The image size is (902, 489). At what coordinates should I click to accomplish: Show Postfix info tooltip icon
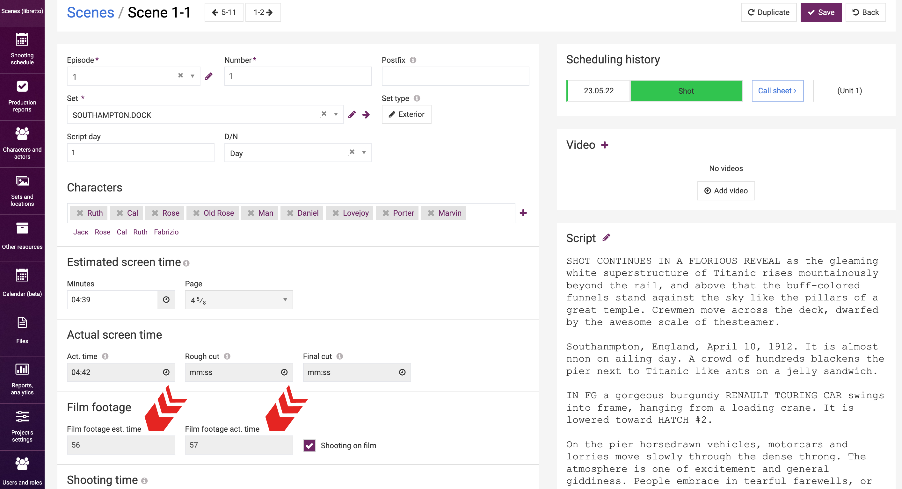pos(413,60)
